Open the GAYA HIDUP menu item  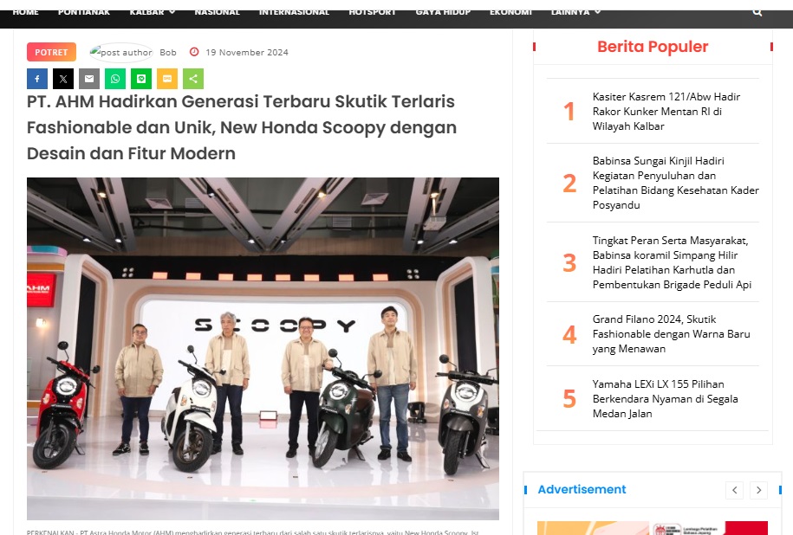[x=443, y=11]
